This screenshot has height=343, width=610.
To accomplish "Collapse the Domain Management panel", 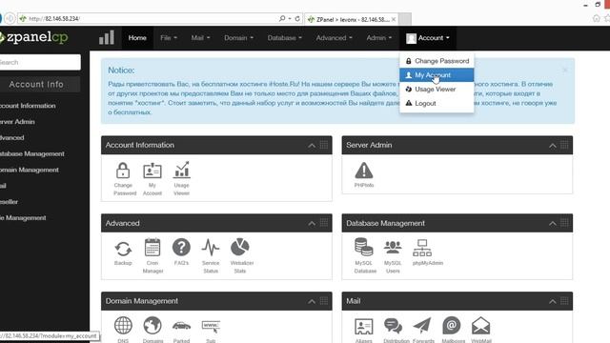I will coord(312,301).
